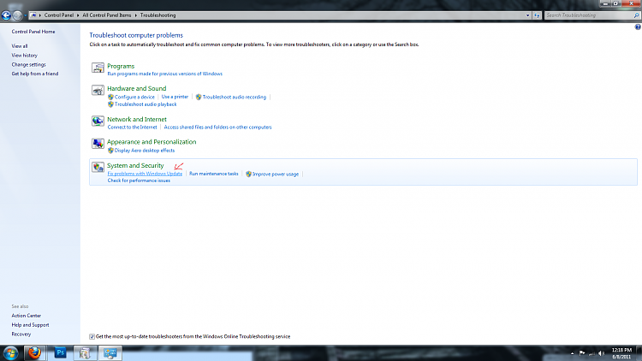Show hidden tray icons arrow
This screenshot has width=642, height=361.
[x=572, y=353]
